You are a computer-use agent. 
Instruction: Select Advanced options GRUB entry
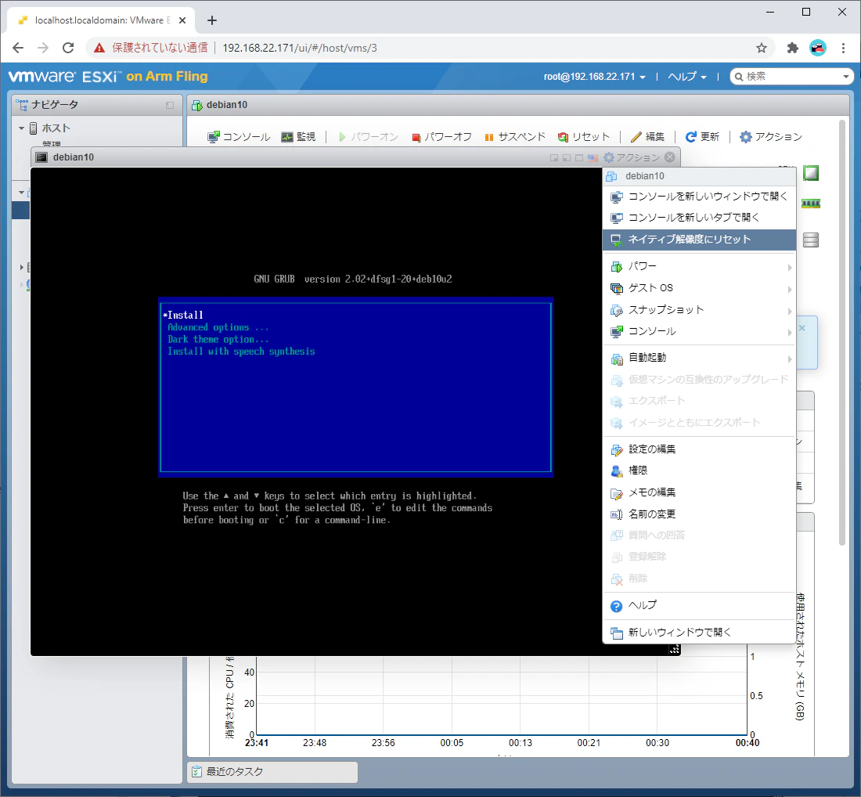[x=218, y=327]
